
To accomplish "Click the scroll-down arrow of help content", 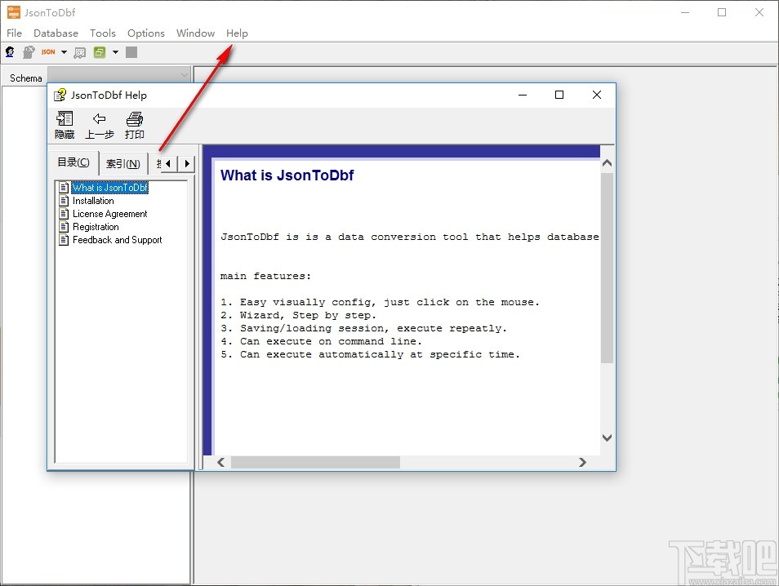I will coord(607,437).
